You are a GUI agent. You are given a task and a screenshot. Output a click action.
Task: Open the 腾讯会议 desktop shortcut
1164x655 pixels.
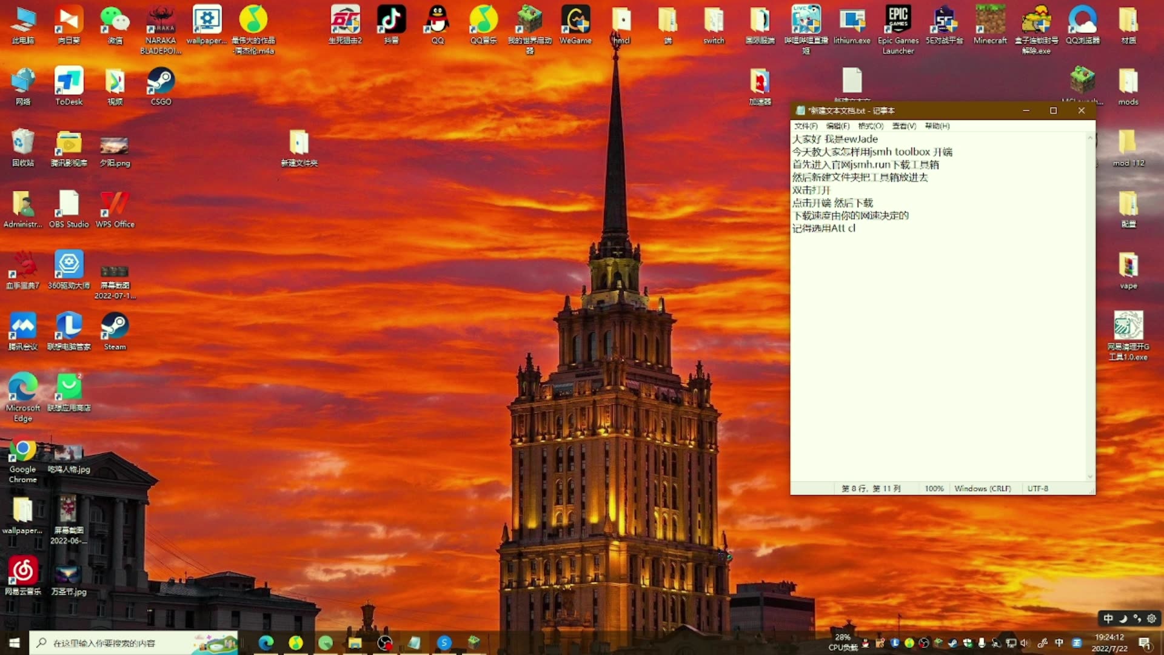coord(23,331)
